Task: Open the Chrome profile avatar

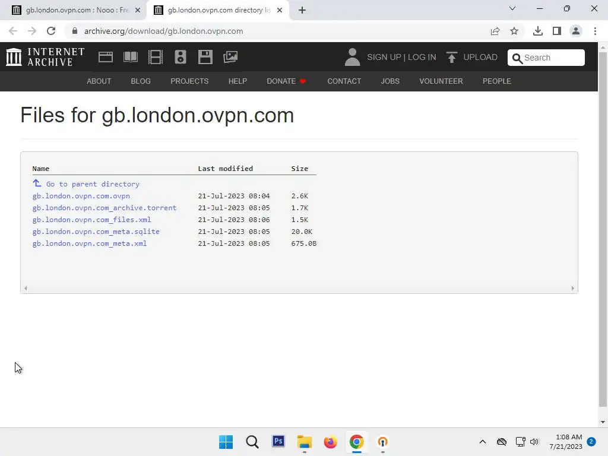Action: tap(576, 31)
